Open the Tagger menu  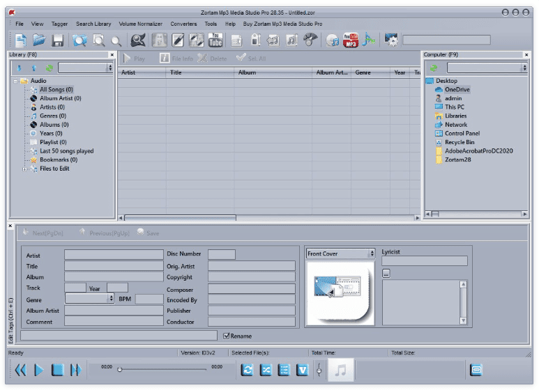pos(59,24)
